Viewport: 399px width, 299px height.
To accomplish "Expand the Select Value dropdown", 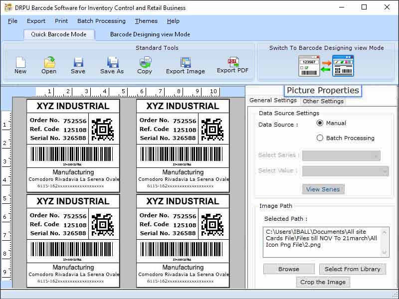I will 344,171.
